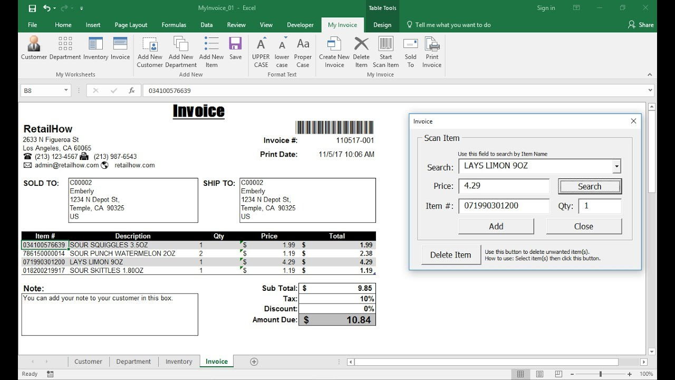The image size is (675, 380).
Task: Open the Name Box dropdown
Action: point(66,90)
